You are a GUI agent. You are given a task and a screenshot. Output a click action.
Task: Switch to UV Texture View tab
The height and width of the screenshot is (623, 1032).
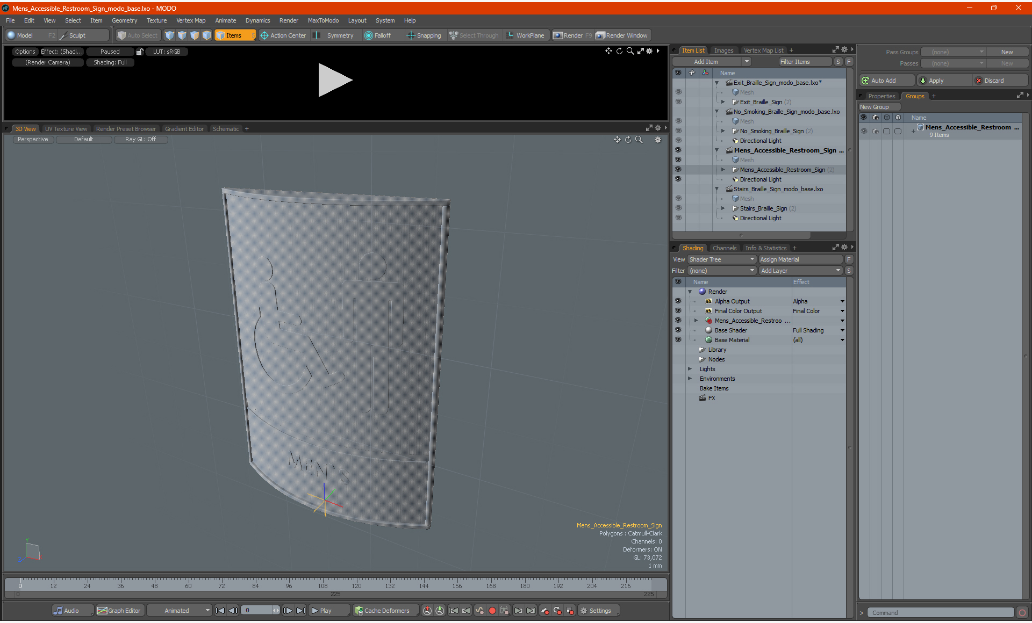pos(65,128)
